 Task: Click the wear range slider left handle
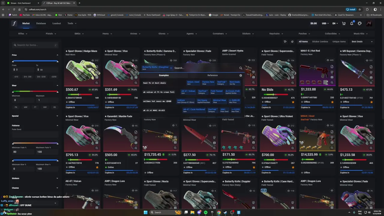(x=13, y=91)
